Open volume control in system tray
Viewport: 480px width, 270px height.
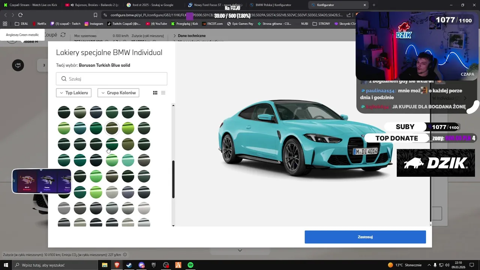coord(447,265)
